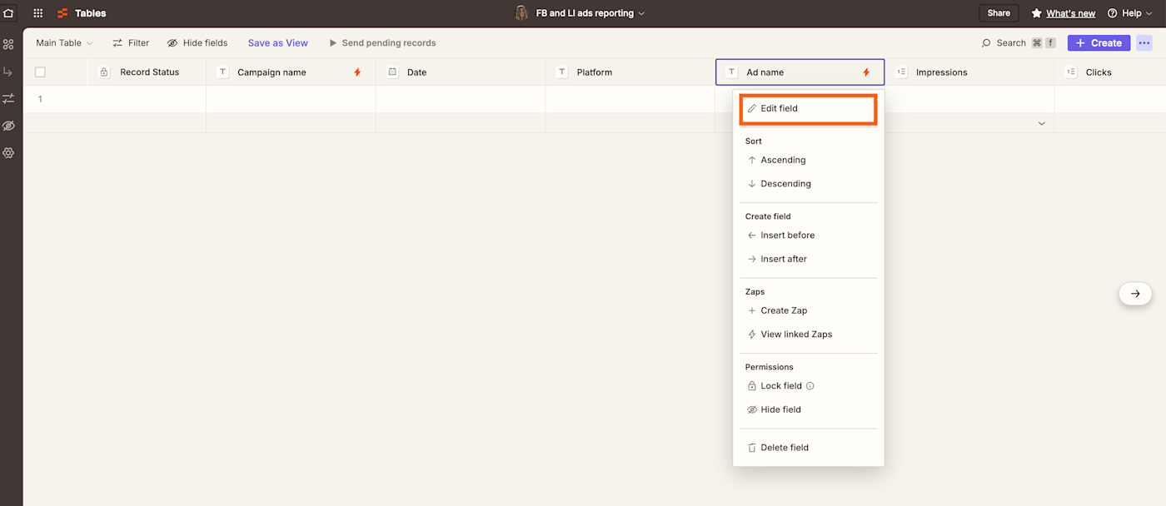Click the Tables logo icon
This screenshot has height=506, width=1166.
point(62,13)
